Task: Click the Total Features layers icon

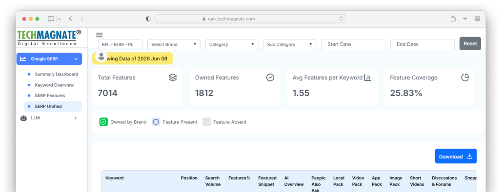Action: point(173,77)
